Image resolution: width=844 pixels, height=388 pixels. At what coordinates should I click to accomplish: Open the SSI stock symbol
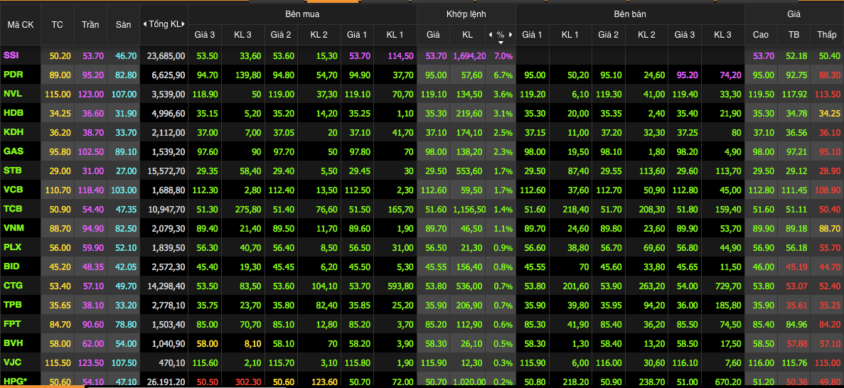point(11,55)
